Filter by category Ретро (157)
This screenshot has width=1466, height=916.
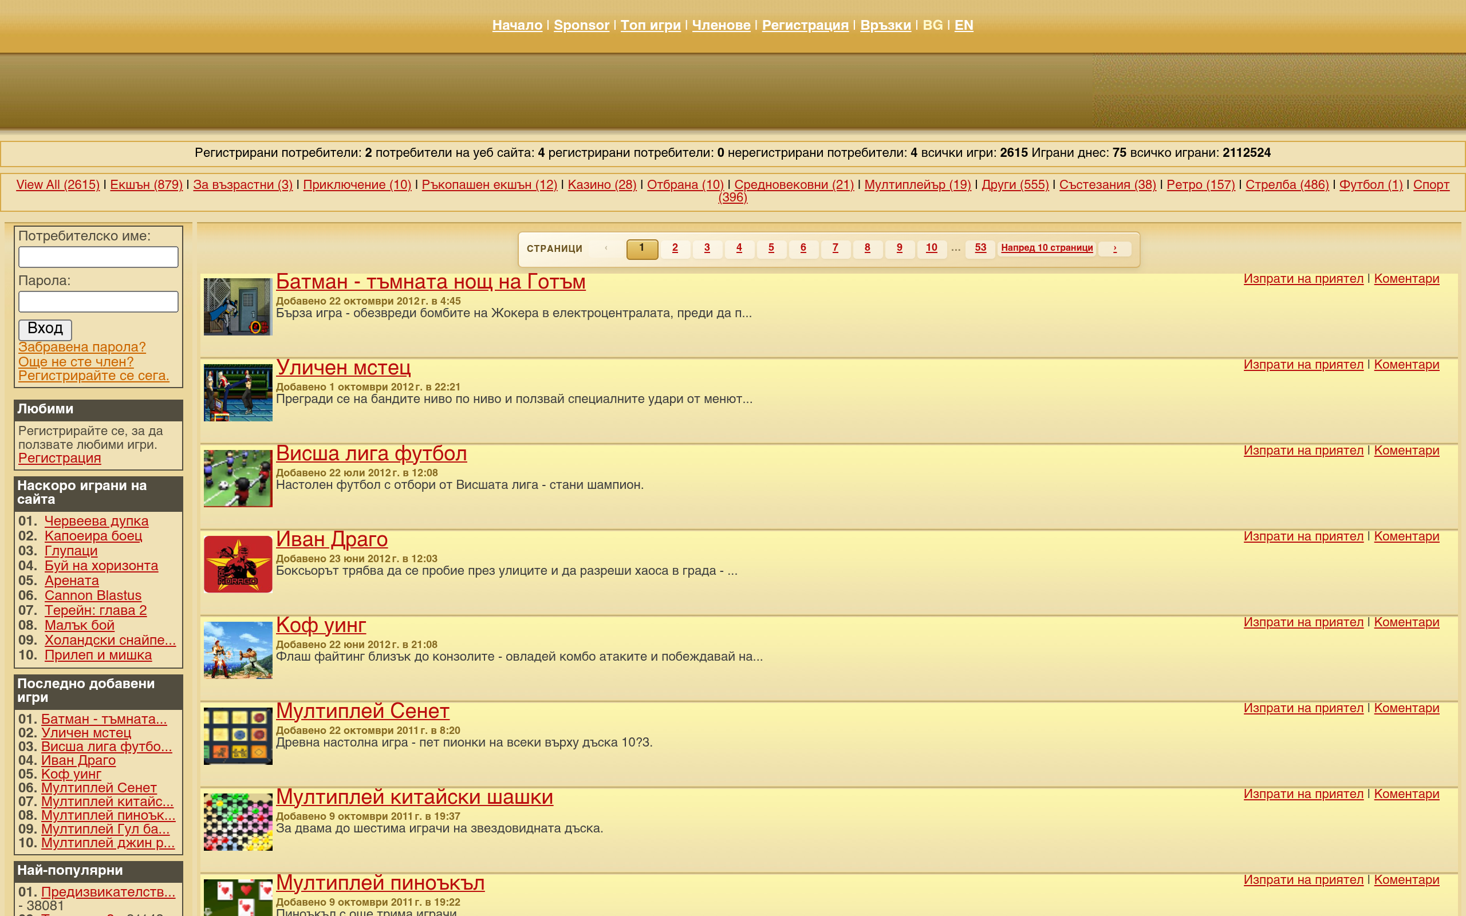point(1201,185)
